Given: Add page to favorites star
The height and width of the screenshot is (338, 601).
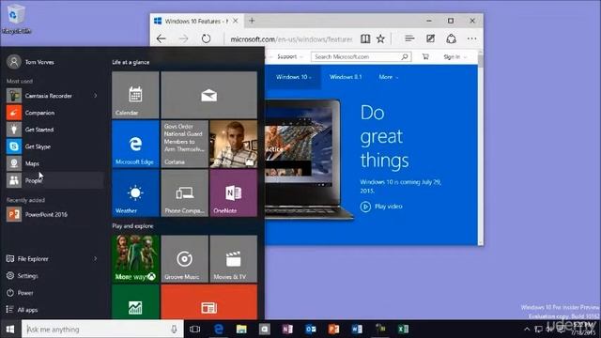Looking at the screenshot, I should [380, 38].
